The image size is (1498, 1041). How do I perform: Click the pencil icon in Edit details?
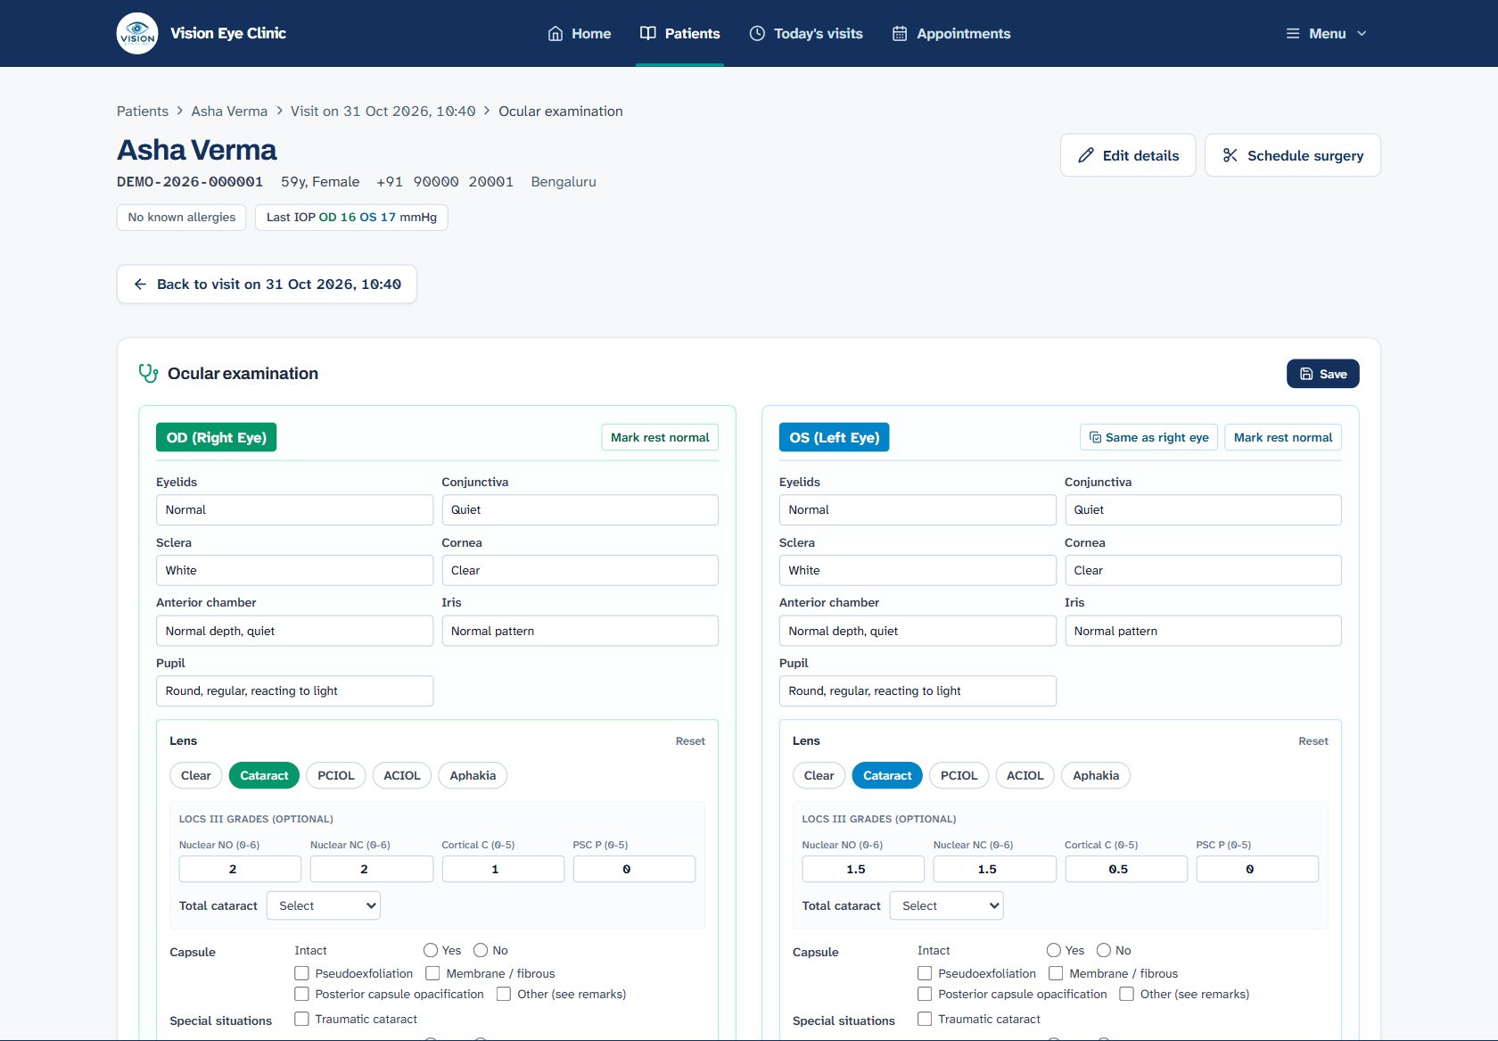tap(1085, 155)
